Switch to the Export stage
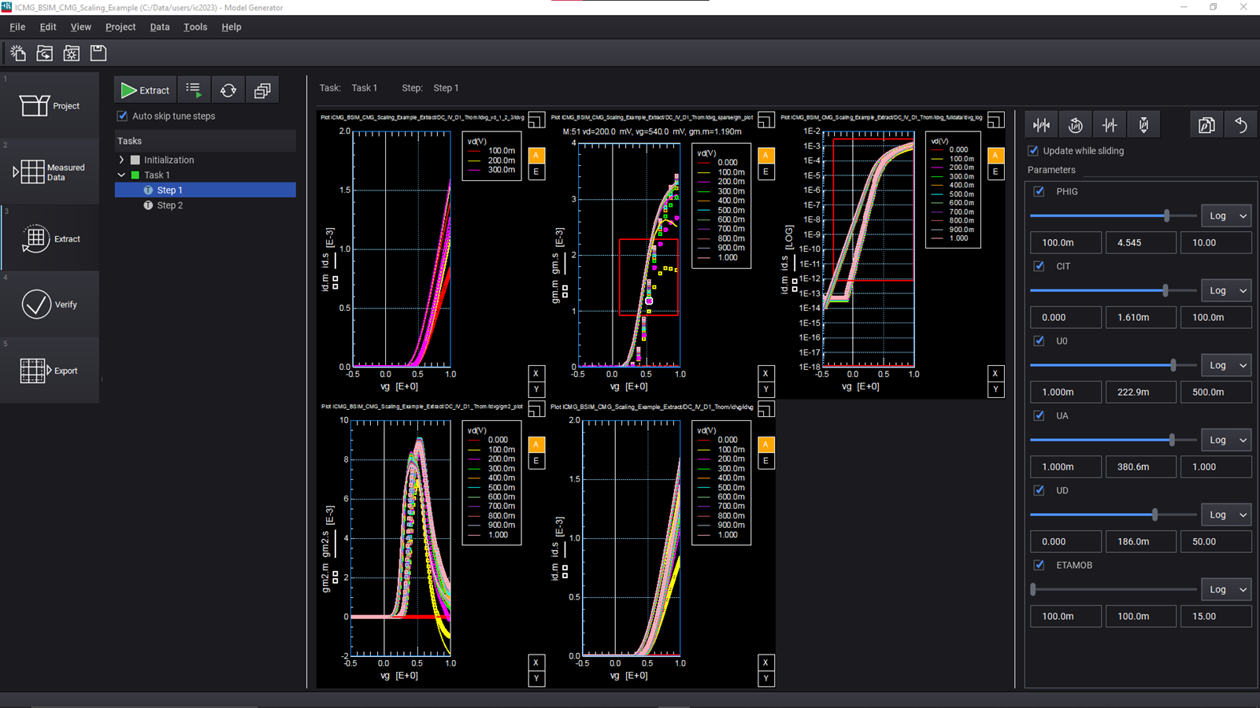The image size is (1260, 708). click(x=50, y=371)
